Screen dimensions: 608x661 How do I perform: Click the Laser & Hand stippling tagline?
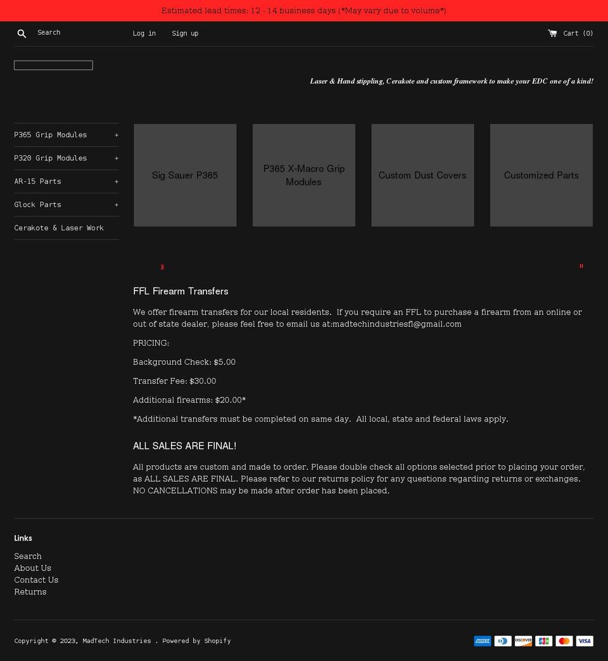coord(452,81)
